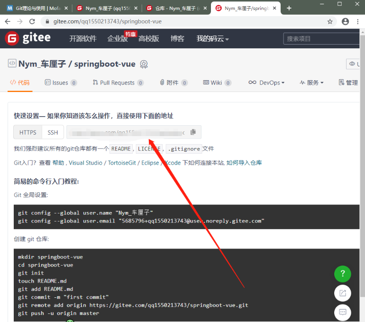Image resolution: width=365 pixels, height=322 pixels.
Task: Click the 'git init' command line
Action: pos(31,273)
